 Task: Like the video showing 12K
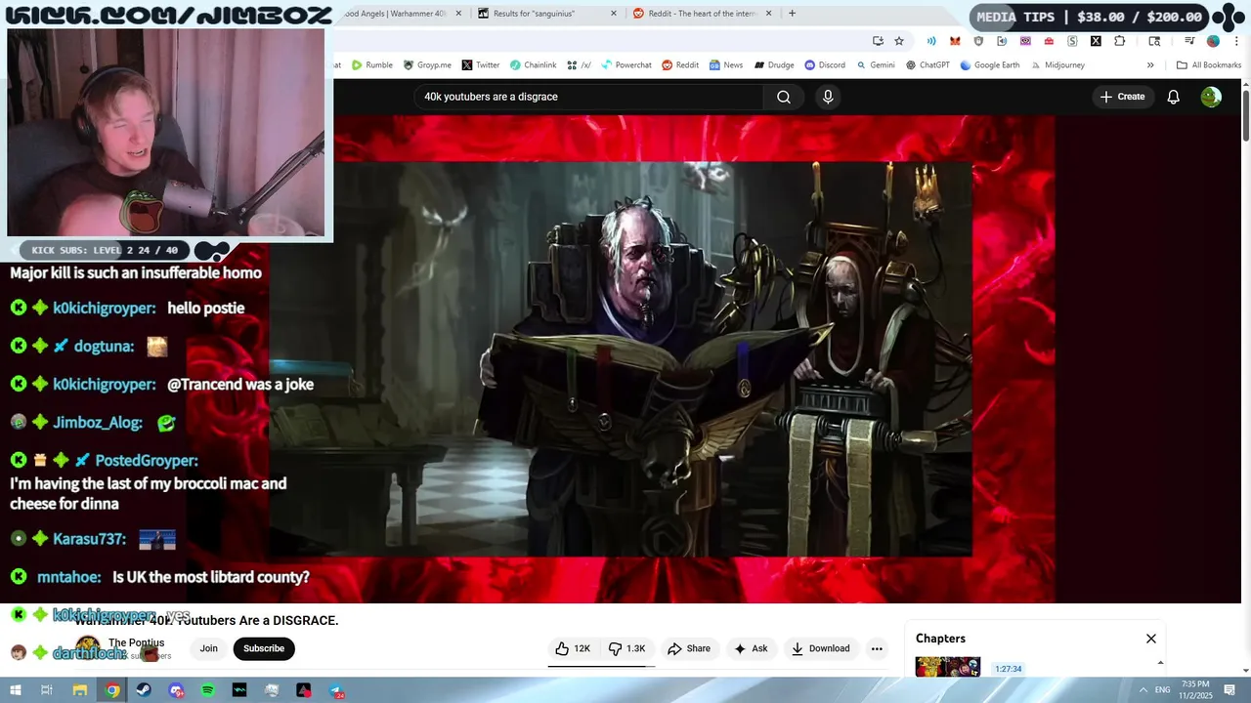click(573, 648)
